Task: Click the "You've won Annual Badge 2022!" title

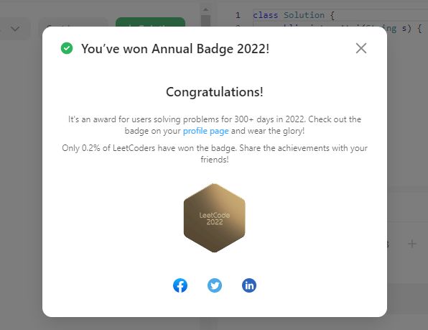Action: [175, 49]
